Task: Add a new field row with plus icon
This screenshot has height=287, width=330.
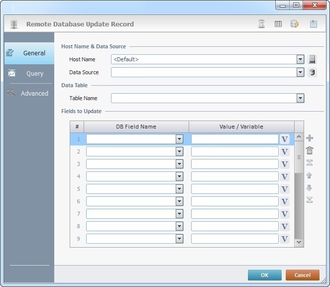Action: (310, 138)
